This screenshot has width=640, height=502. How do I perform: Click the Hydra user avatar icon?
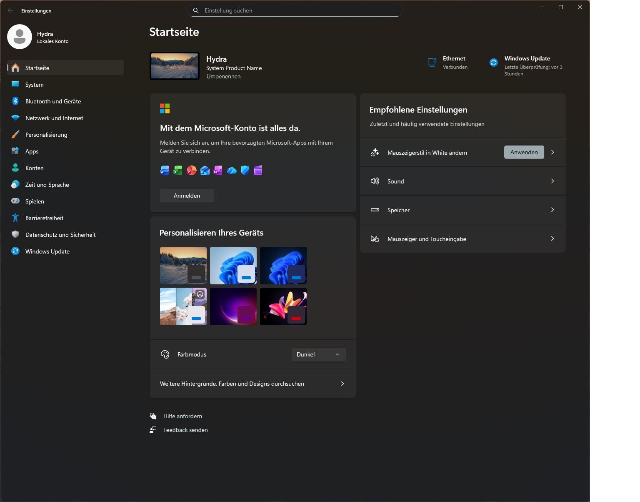(20, 37)
